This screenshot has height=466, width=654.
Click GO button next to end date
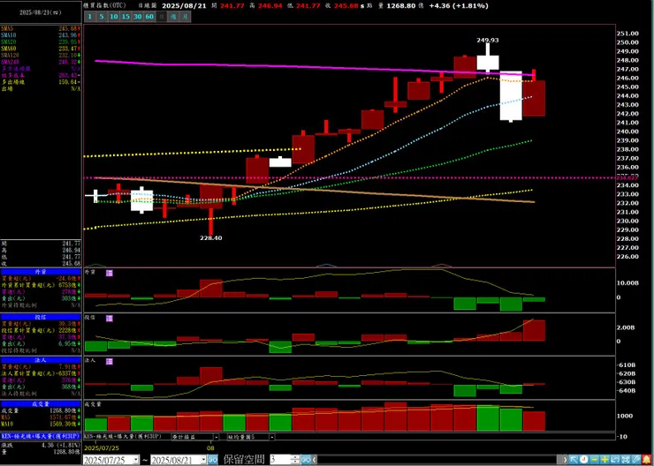point(213,460)
